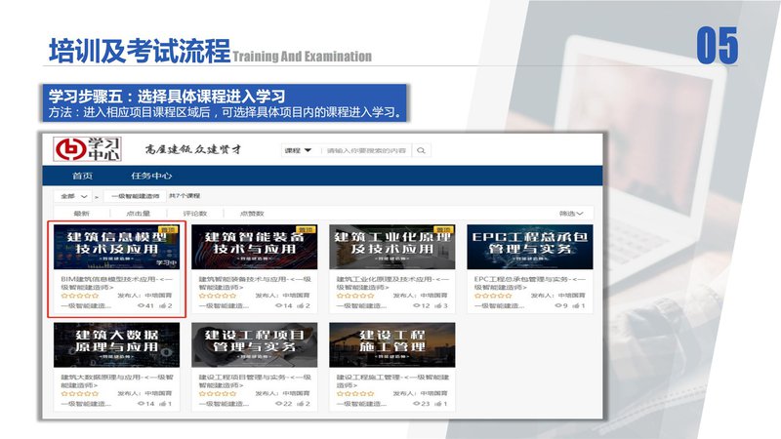The image size is (781, 439).
Task: Click view-count eye icon on 建筑工业化 course
Action: 417,305
